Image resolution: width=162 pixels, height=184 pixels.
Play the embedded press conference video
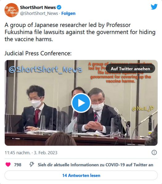[81, 103]
